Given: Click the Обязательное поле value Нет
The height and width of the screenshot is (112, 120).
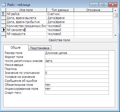Looking at the screenshot, I should pyautogui.click(x=77, y=85).
